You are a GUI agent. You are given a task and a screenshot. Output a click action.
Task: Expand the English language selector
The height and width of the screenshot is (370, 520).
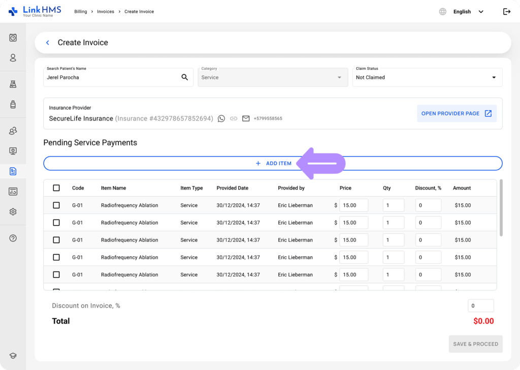click(468, 12)
